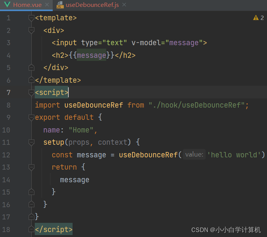Close the Home.vue tab

click(x=47, y=5)
